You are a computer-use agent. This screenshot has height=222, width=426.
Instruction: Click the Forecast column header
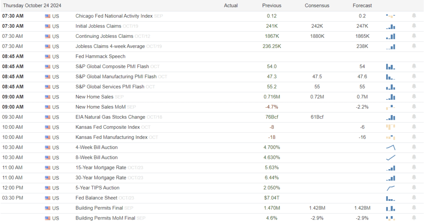tap(362, 5)
